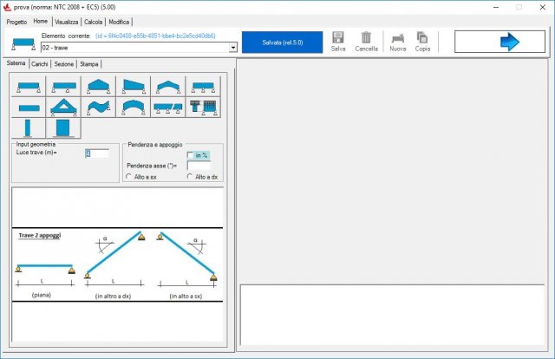Open the Sezione tab
The image size is (555, 359).
[63, 63]
